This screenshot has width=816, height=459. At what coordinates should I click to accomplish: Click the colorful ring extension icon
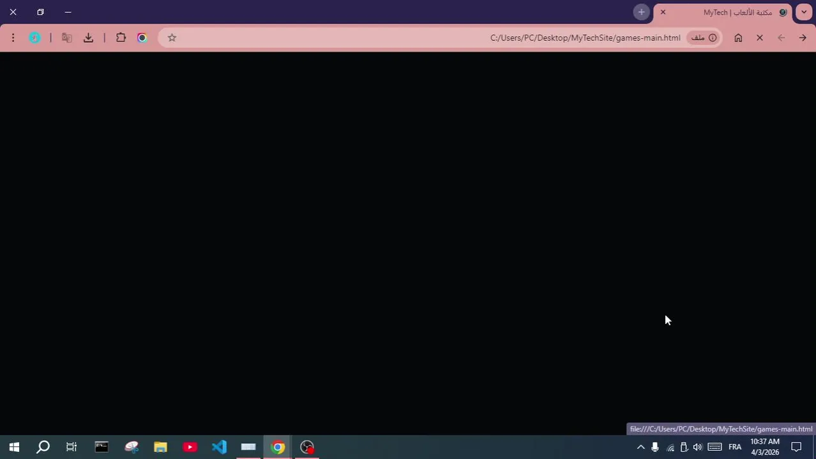142,38
